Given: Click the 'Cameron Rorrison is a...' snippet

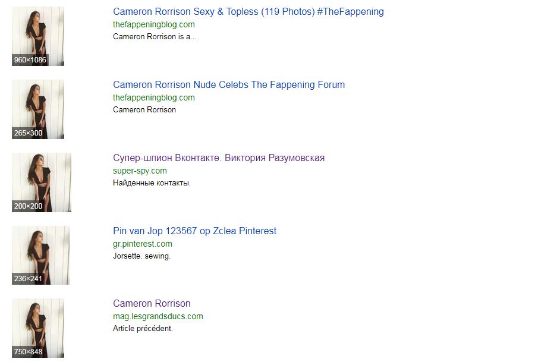Looking at the screenshot, I should pos(155,37).
